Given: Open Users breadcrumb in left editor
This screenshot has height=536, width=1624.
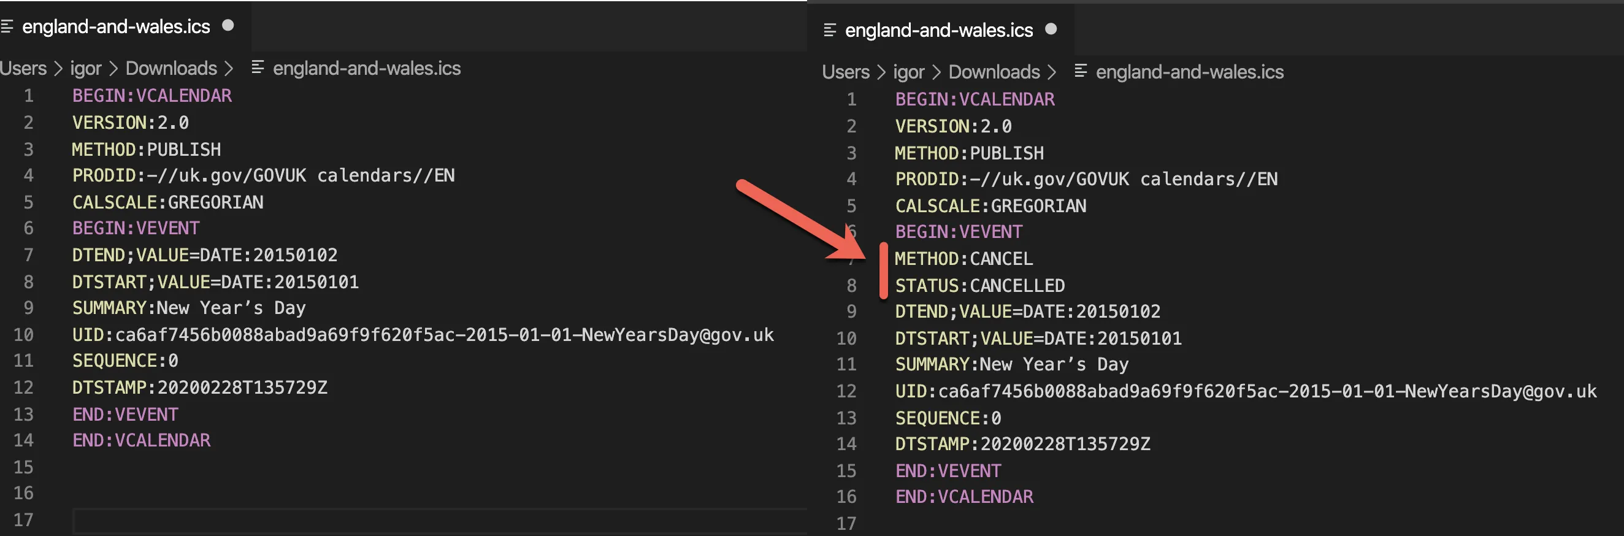Looking at the screenshot, I should click(x=23, y=68).
